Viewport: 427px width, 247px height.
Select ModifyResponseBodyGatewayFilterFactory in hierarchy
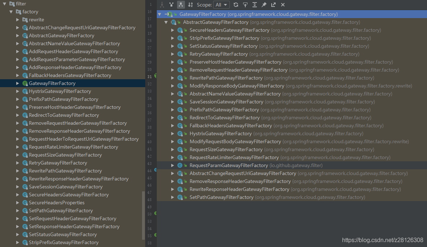click(237, 86)
